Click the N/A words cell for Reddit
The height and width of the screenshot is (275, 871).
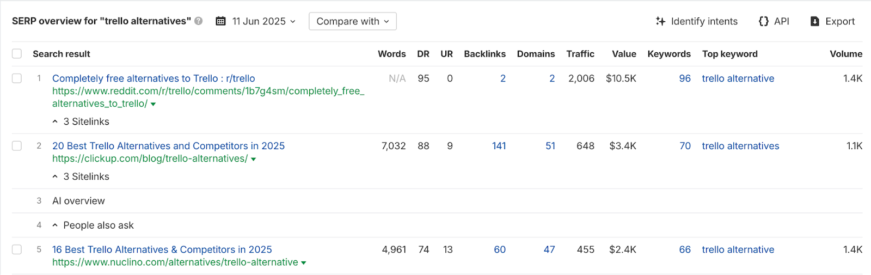397,78
